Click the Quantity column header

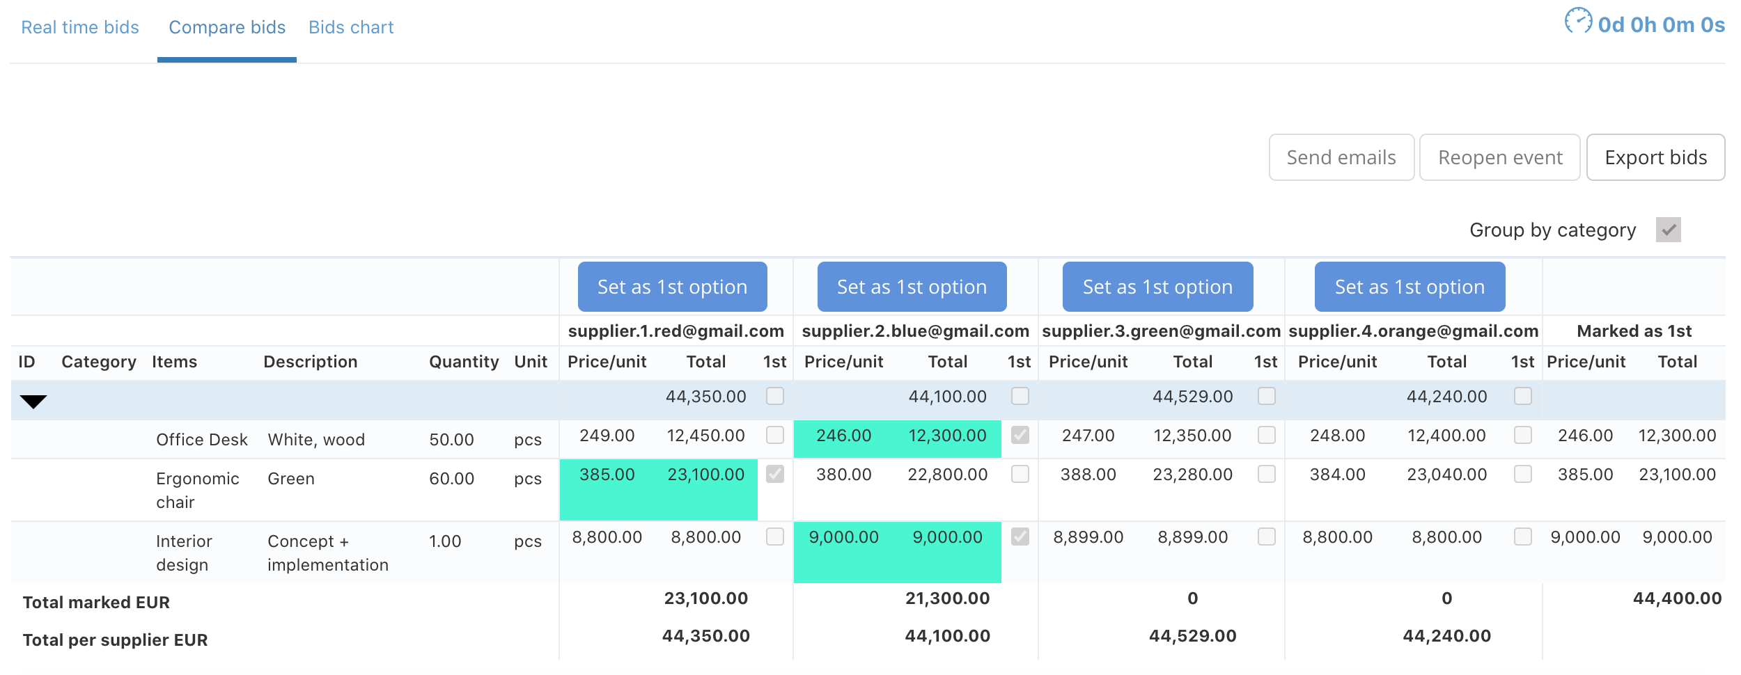click(x=464, y=362)
